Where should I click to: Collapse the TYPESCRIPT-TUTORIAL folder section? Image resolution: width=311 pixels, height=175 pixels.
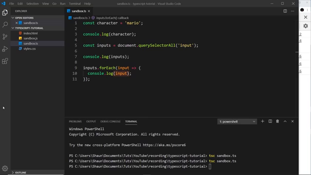click(13, 28)
